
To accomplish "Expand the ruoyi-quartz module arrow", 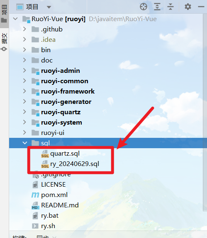I will pos(24,112).
